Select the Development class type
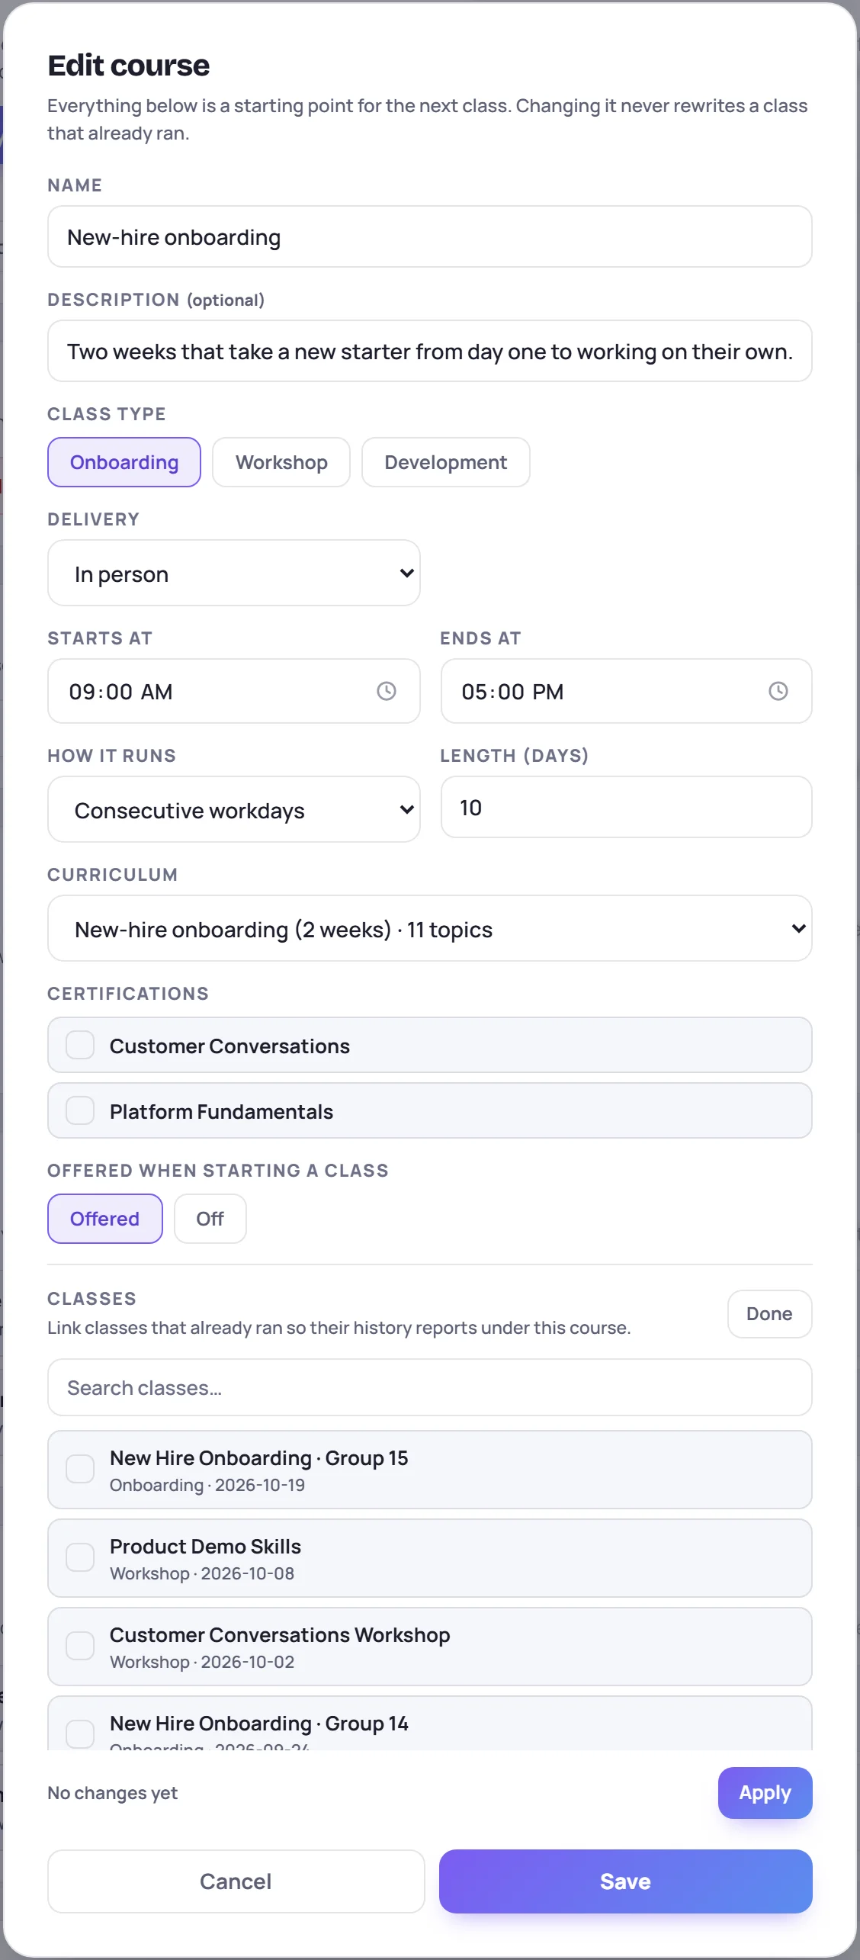The width and height of the screenshot is (860, 1960). point(446,462)
